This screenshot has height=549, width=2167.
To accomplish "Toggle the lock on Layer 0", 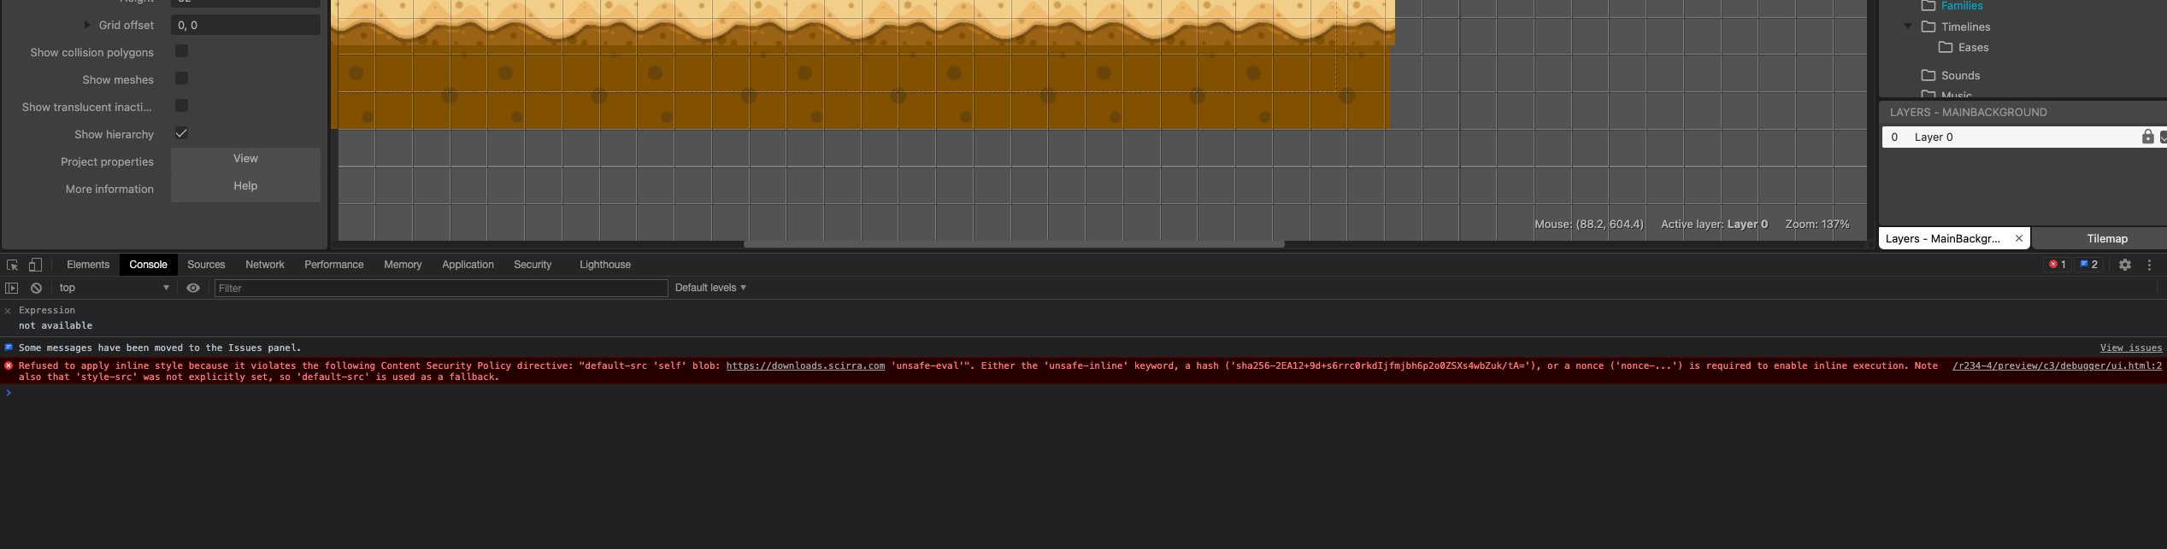I will pos(2147,137).
